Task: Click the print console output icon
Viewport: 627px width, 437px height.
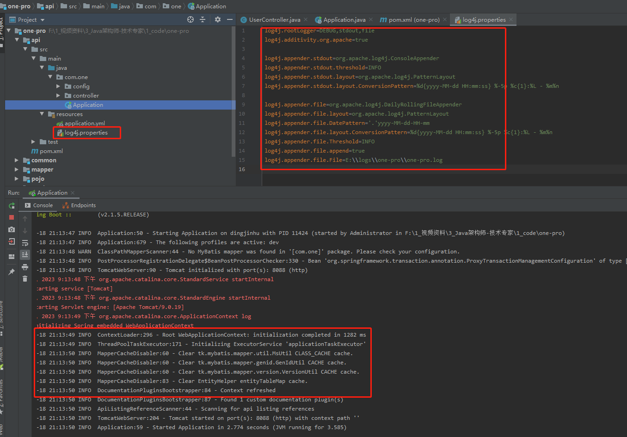Action: click(x=25, y=267)
